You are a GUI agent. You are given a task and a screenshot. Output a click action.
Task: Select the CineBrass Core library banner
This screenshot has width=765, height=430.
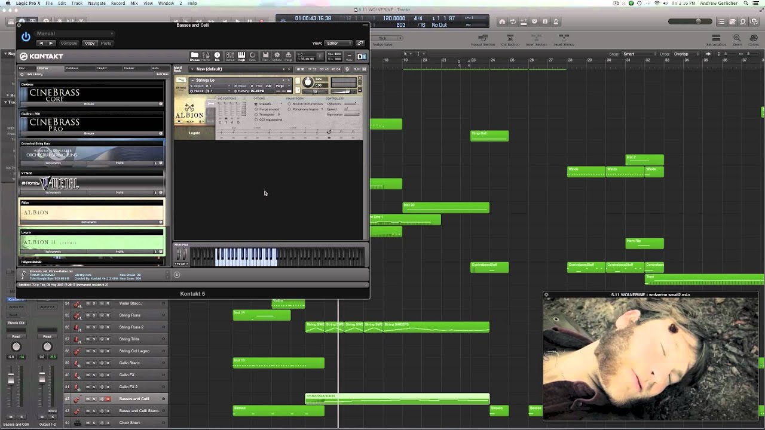point(92,93)
